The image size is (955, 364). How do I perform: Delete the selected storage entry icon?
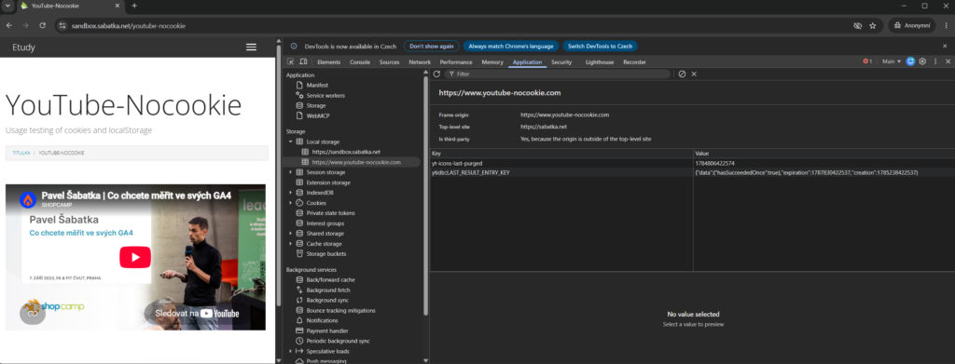tap(694, 74)
